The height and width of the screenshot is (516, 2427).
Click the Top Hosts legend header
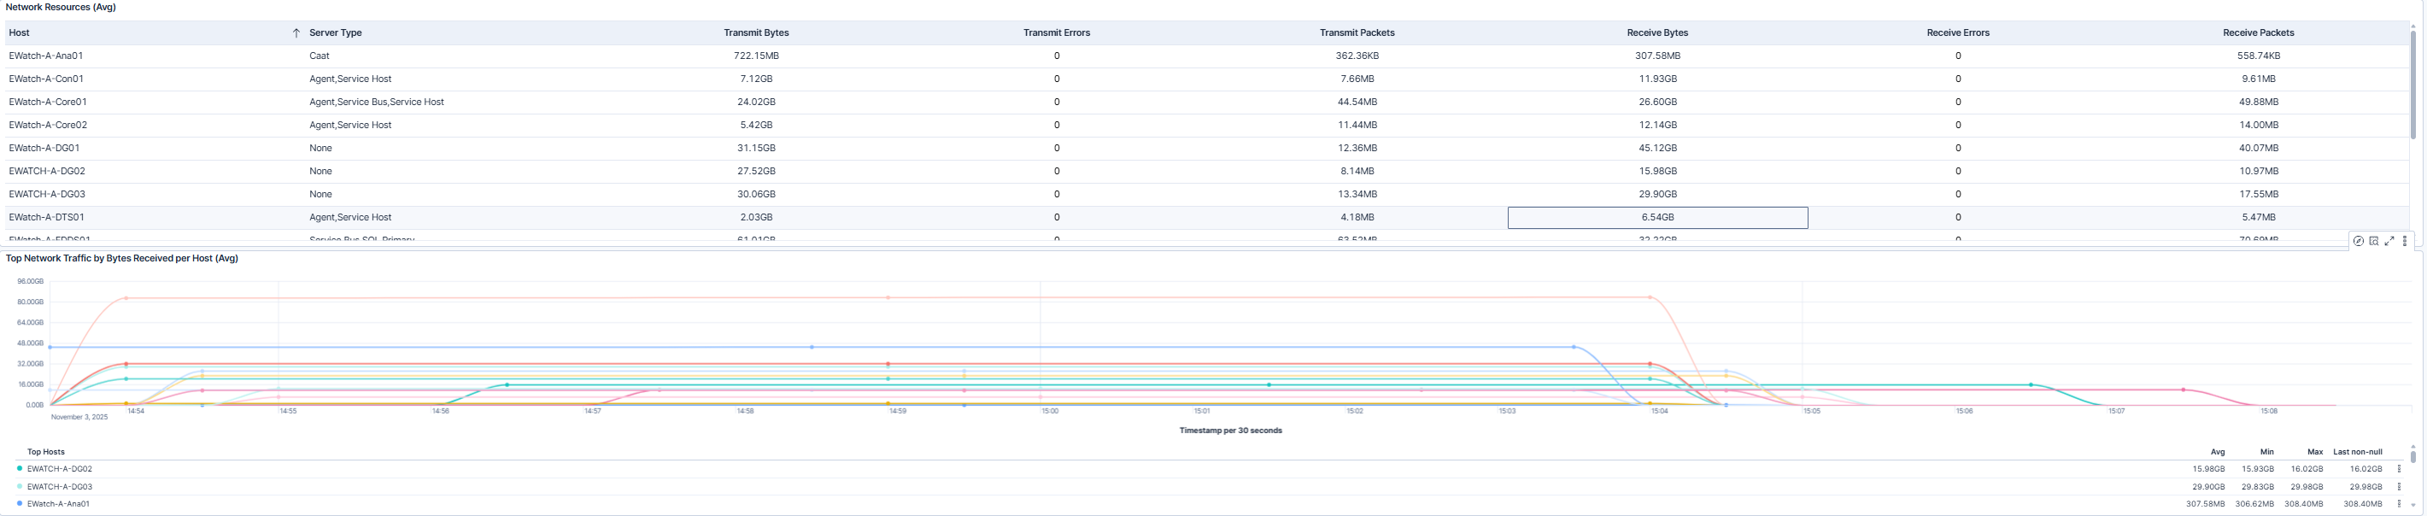[x=45, y=452]
